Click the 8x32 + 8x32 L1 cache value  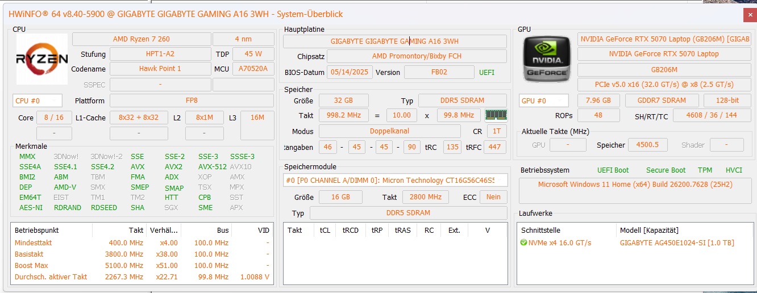click(x=139, y=118)
